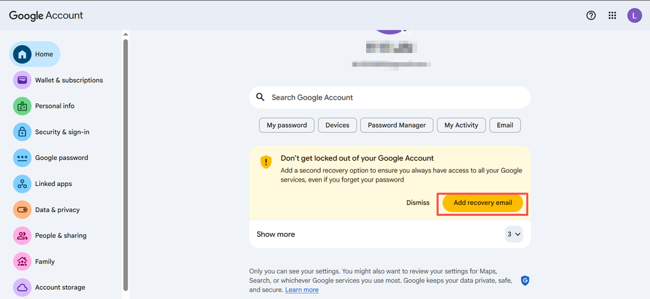This screenshot has height=299, width=650.
Task: Click Add recovery email button
Action: pos(482,203)
